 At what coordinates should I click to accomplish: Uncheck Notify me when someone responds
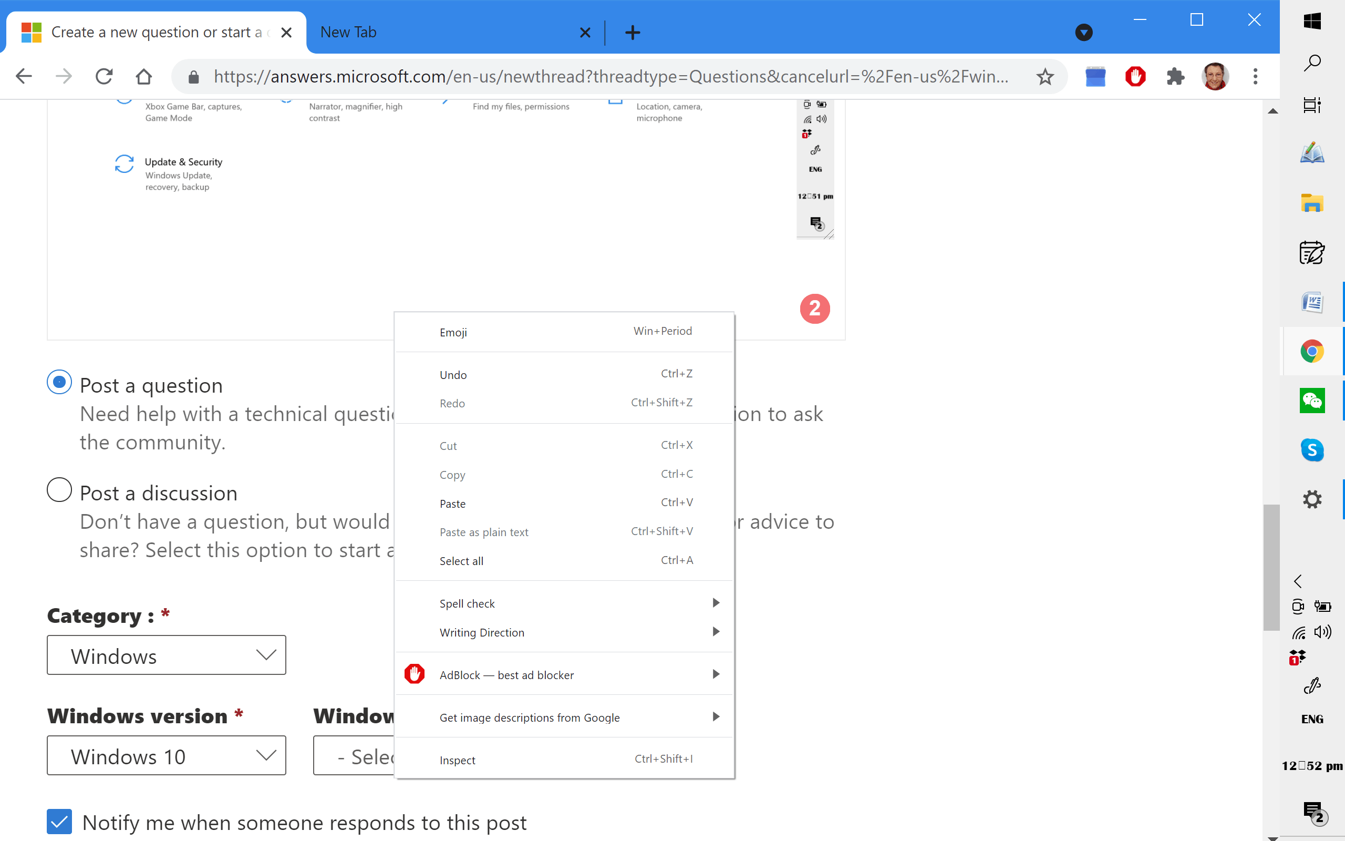click(x=59, y=822)
